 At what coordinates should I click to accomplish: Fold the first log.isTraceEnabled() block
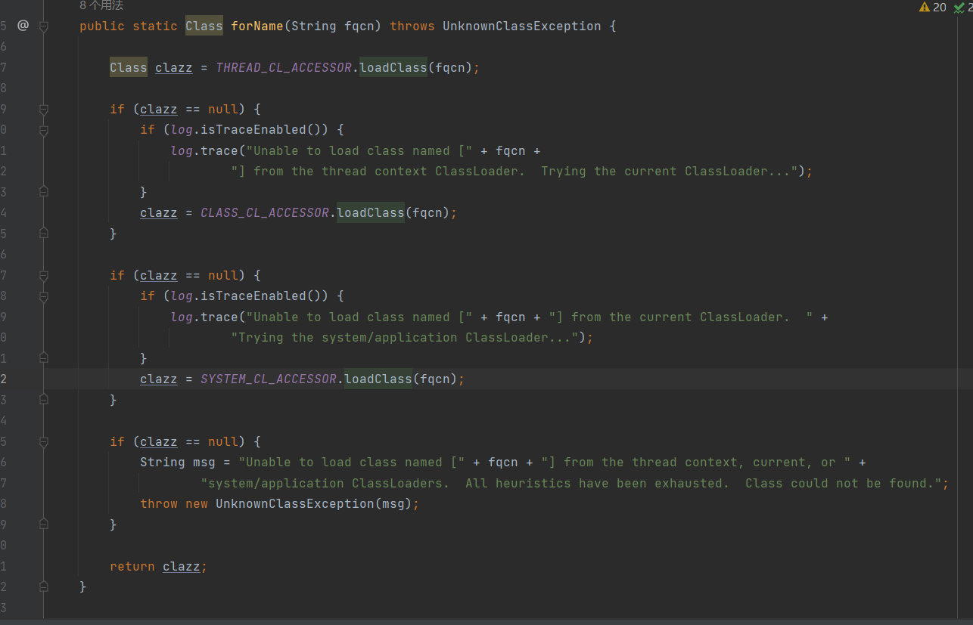pos(43,130)
